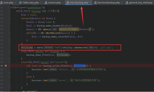The height and width of the screenshot is (92, 154).
Task: Collapse the fenjuan if block at line 24
Action: click(x=9, y=11)
